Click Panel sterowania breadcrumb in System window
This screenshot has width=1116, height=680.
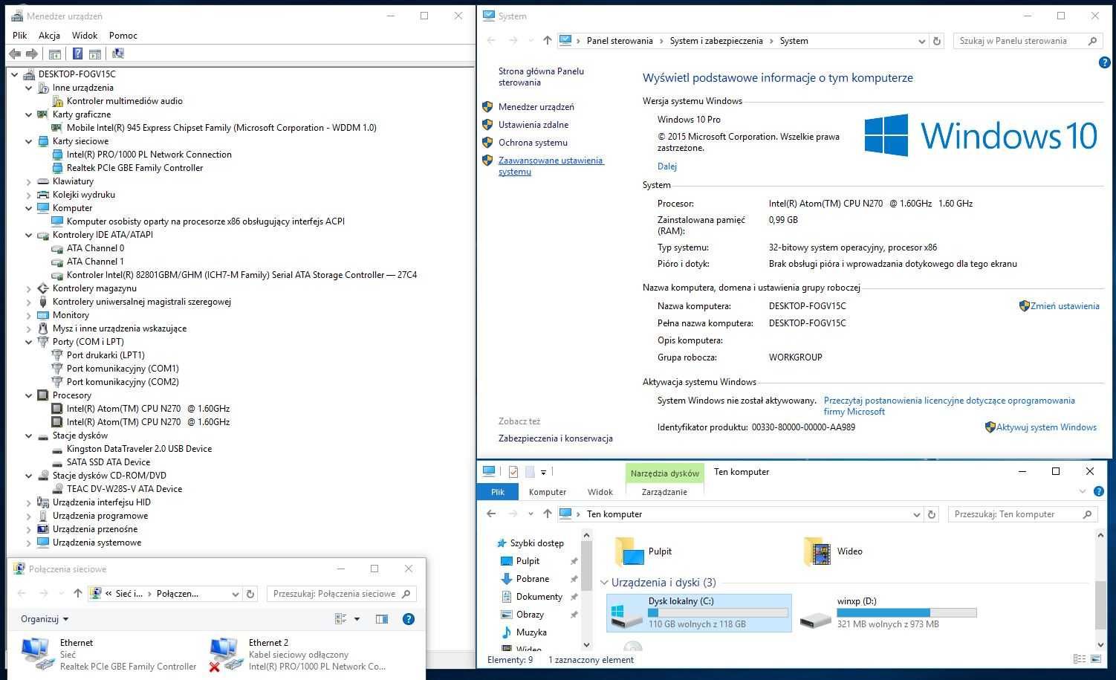click(x=620, y=41)
